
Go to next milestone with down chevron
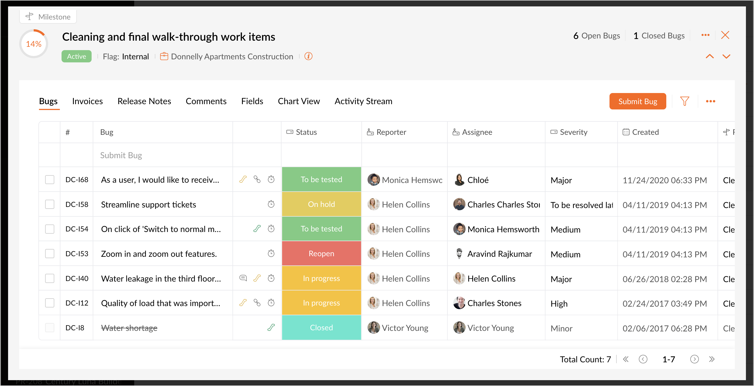click(726, 56)
